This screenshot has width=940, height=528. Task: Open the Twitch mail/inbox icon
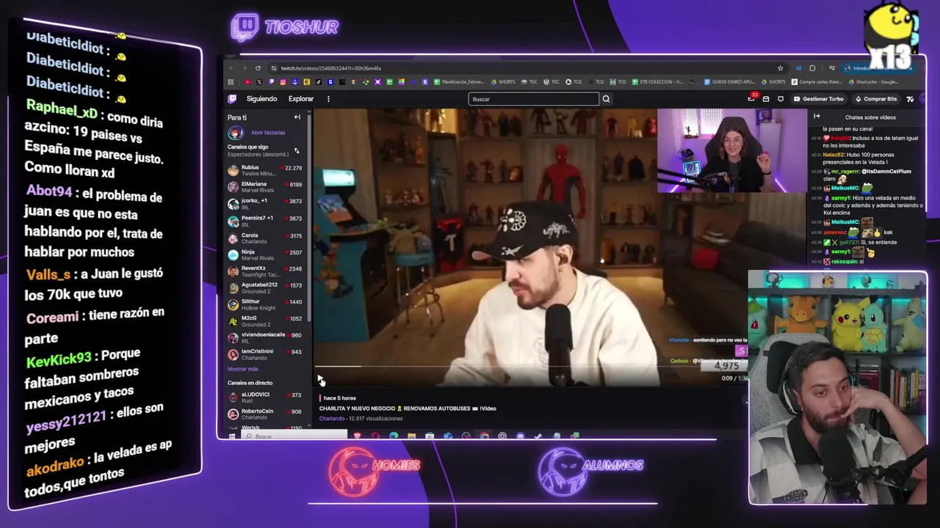[x=766, y=99]
